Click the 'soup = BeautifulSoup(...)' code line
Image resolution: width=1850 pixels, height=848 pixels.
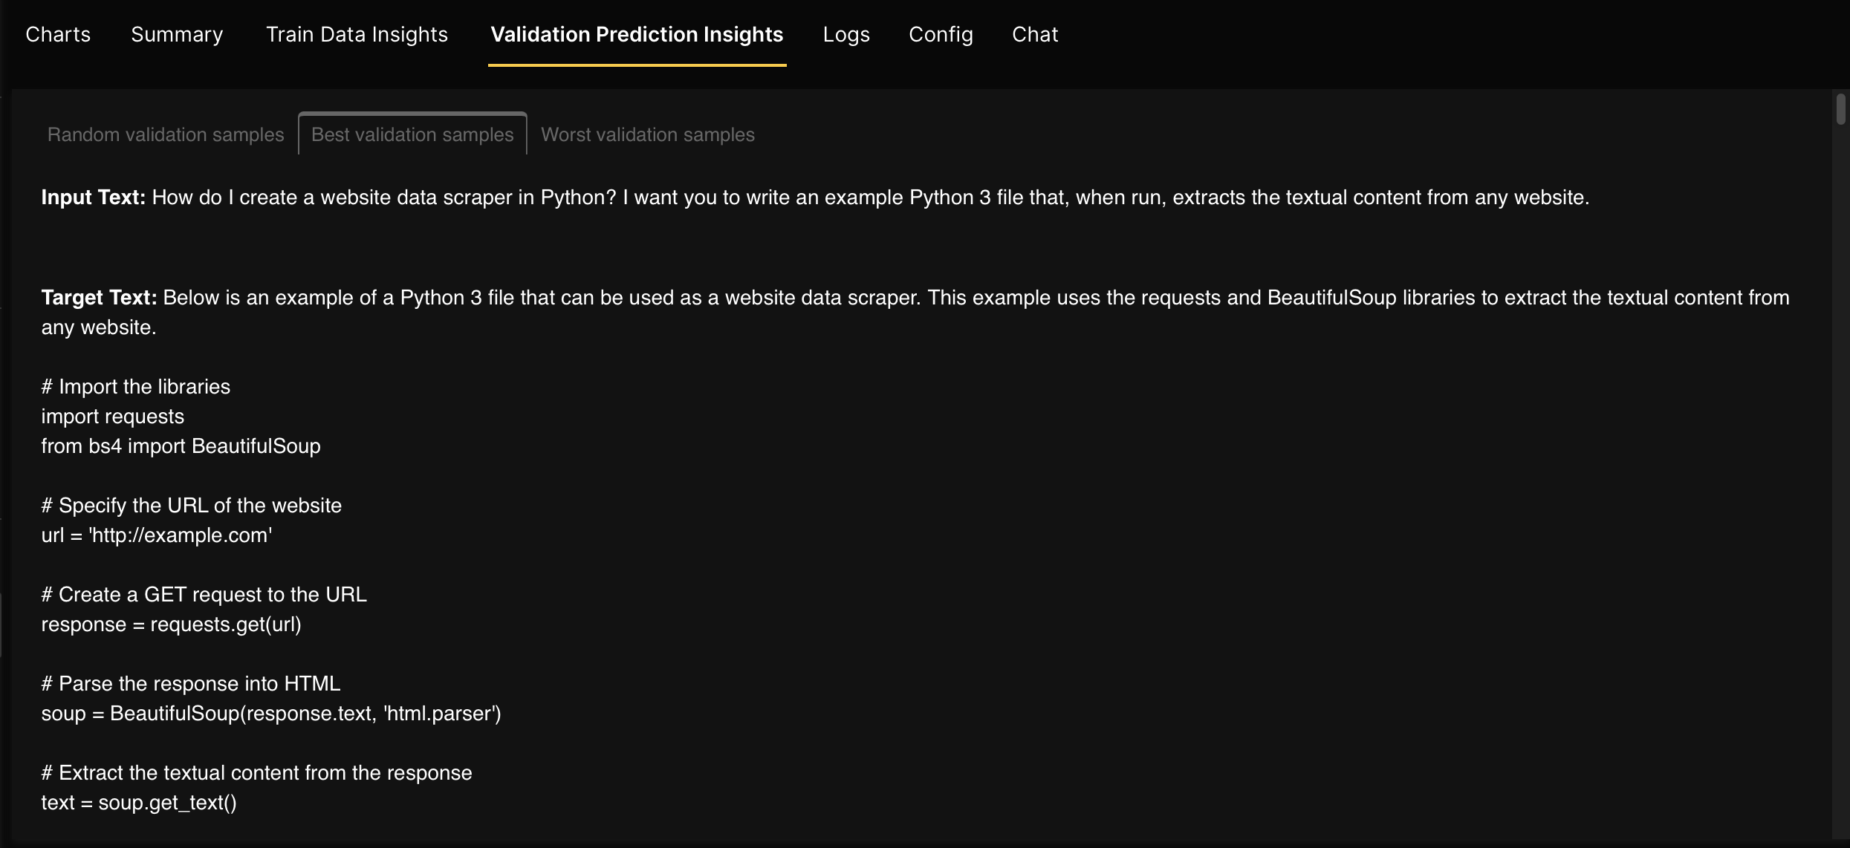pyautogui.click(x=271, y=714)
